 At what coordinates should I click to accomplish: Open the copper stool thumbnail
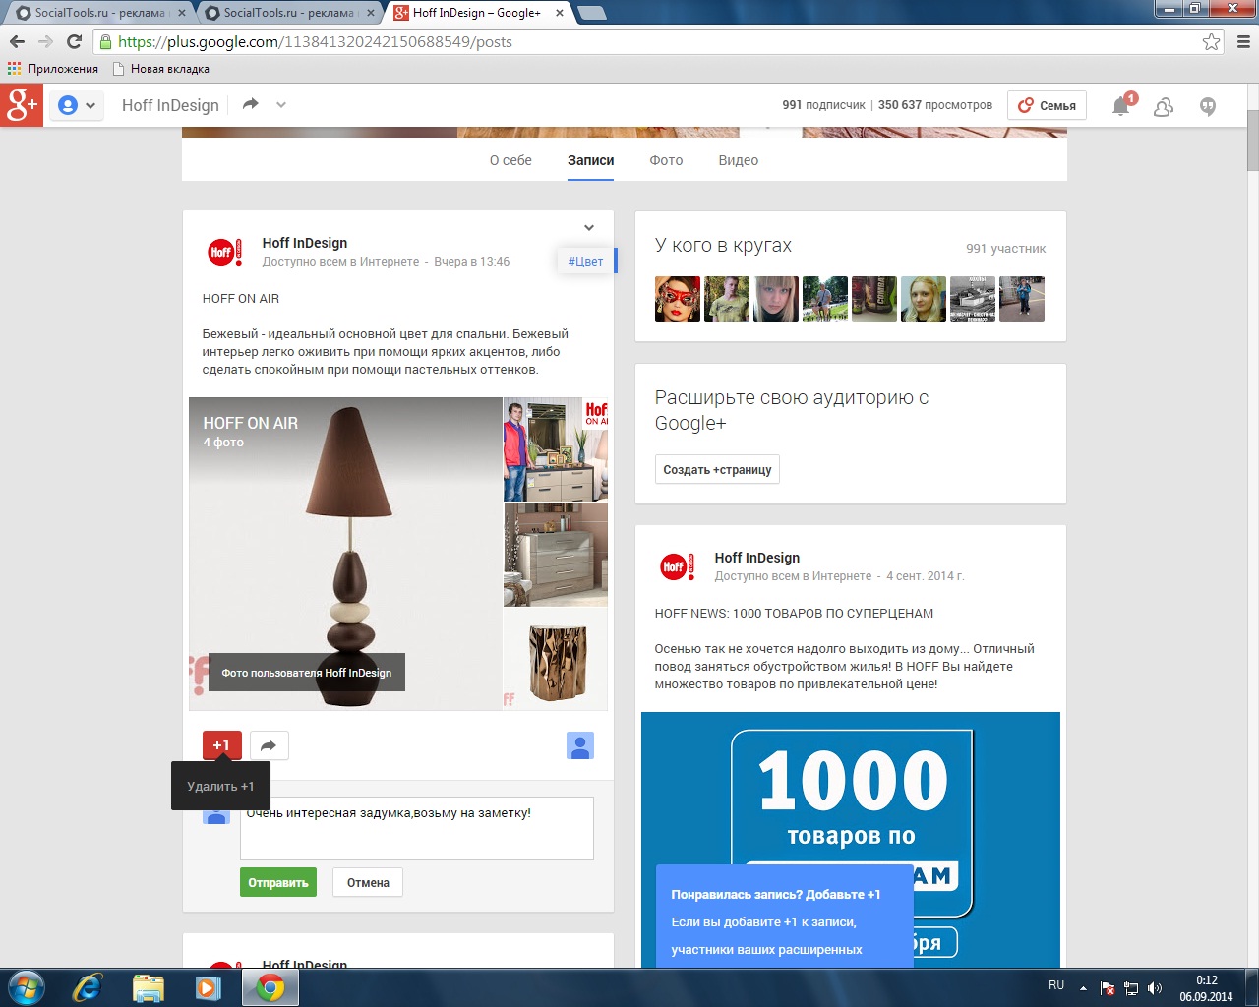coord(556,659)
